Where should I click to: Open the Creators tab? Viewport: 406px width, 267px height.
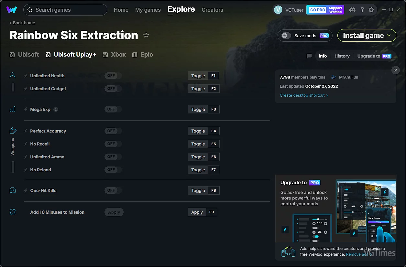coord(212,10)
